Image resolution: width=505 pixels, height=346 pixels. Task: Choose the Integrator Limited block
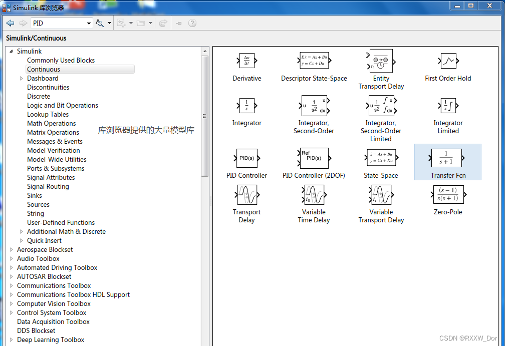(x=448, y=105)
